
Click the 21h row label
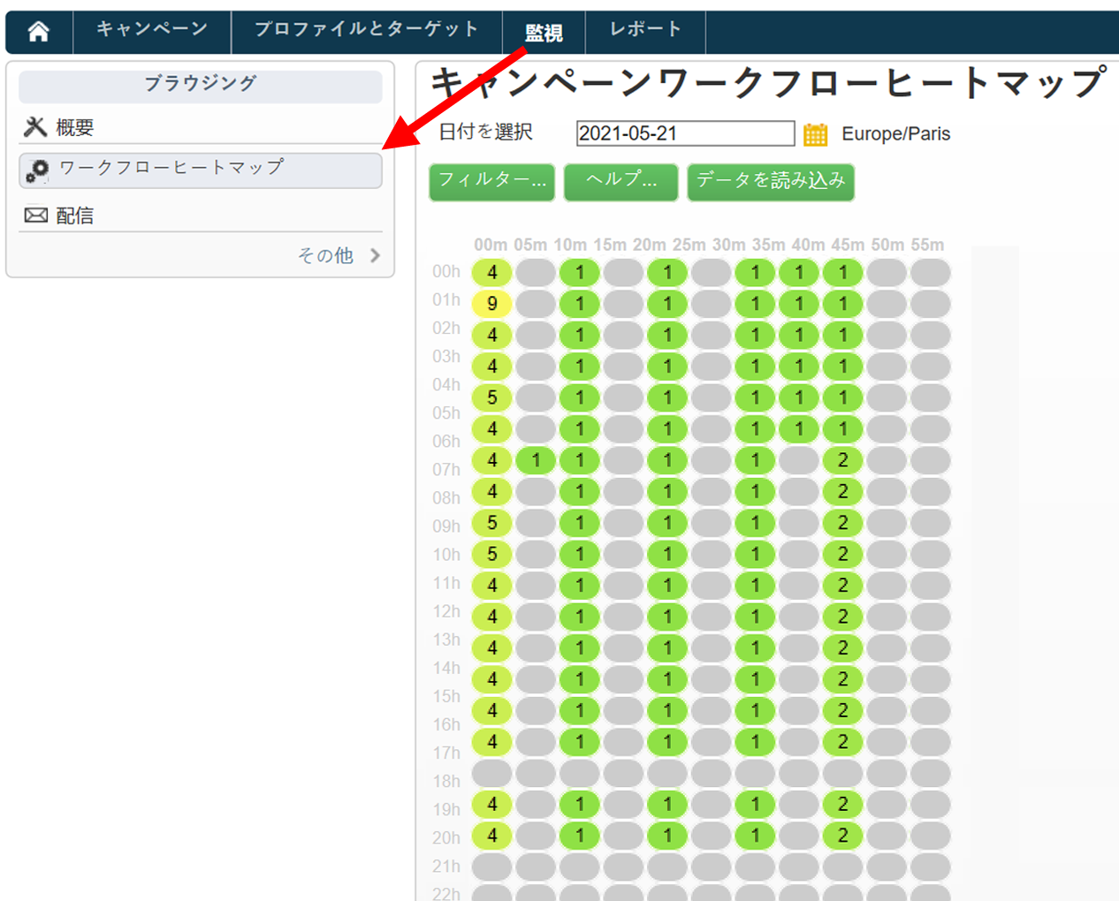coord(446,866)
